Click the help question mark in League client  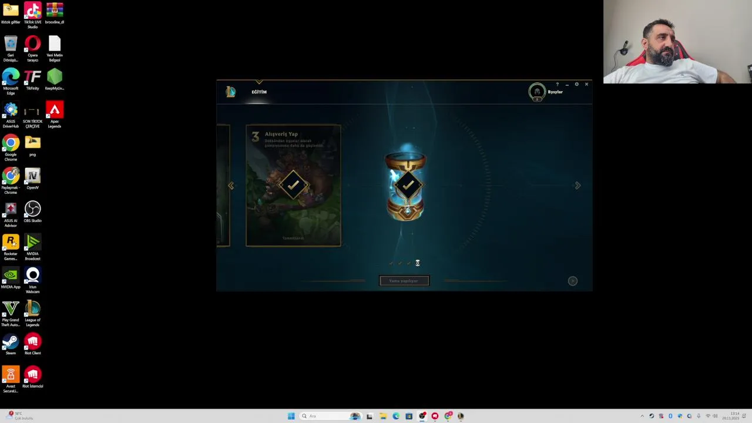[x=558, y=85]
